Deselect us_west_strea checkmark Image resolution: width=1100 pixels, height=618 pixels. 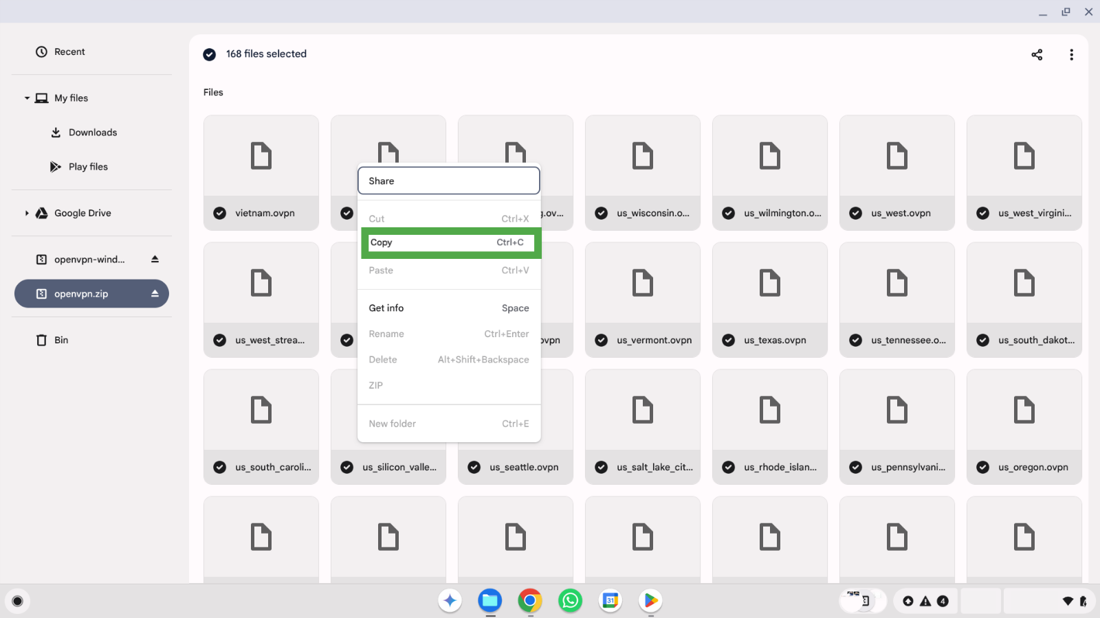(220, 340)
